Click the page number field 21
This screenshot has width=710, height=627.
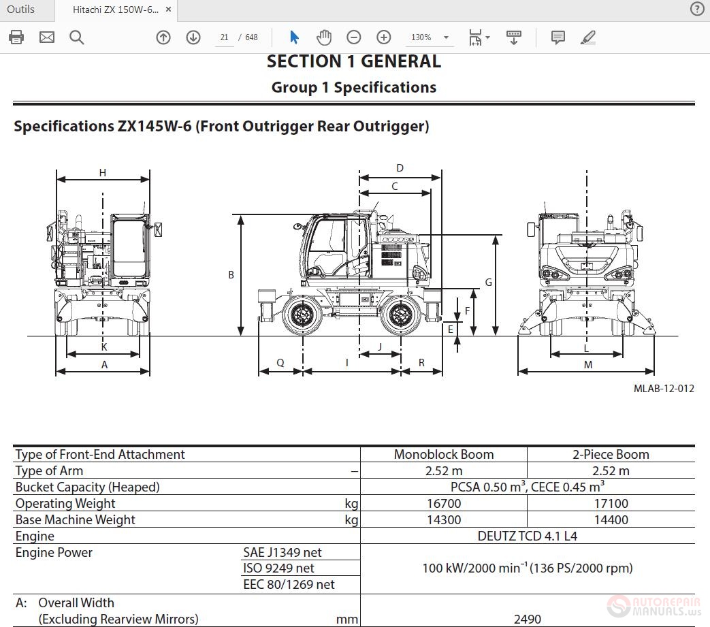pyautogui.click(x=224, y=37)
